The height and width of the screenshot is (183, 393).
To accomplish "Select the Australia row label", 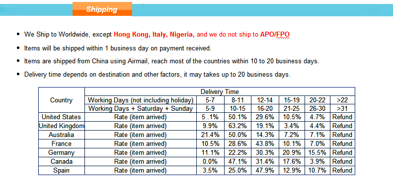I will [x=62, y=135].
